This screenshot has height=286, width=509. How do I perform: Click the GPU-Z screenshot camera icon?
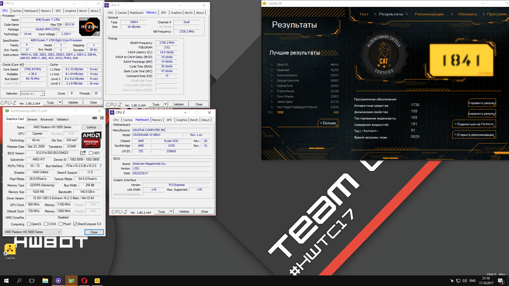[95, 118]
